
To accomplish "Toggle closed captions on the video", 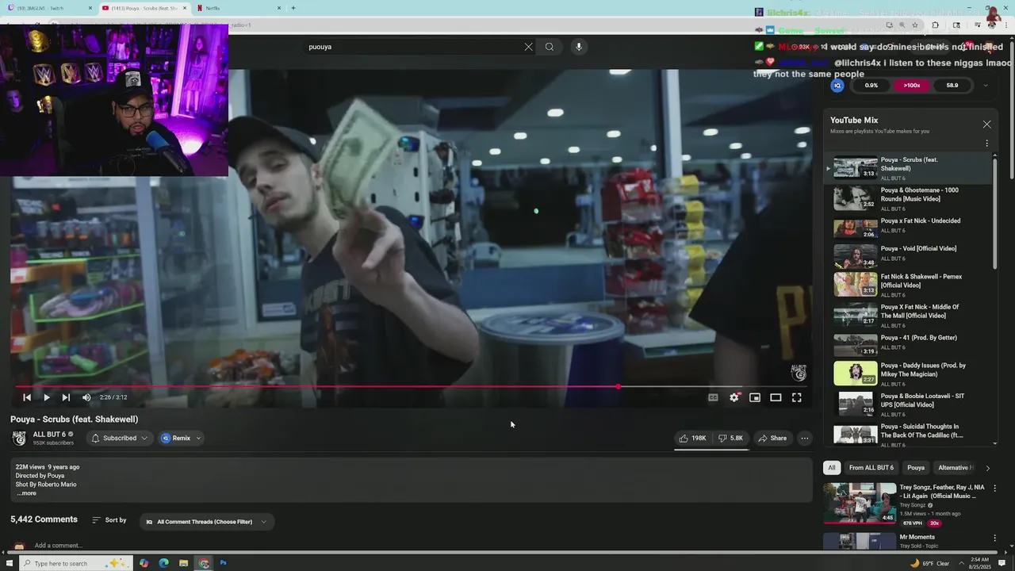I will (713, 397).
